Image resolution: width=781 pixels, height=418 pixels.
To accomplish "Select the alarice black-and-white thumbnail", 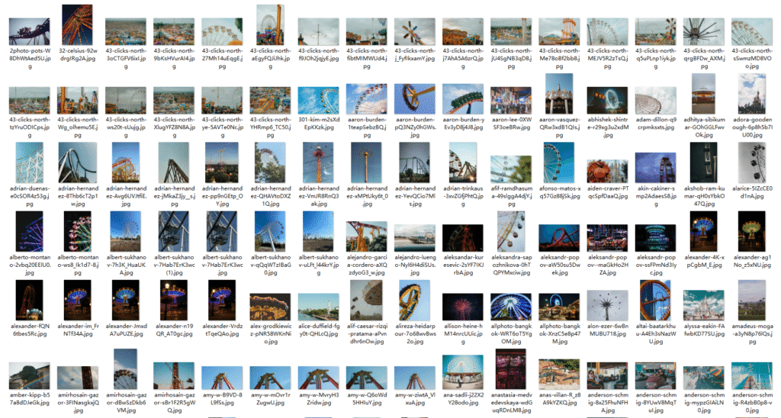I will 752,163.
